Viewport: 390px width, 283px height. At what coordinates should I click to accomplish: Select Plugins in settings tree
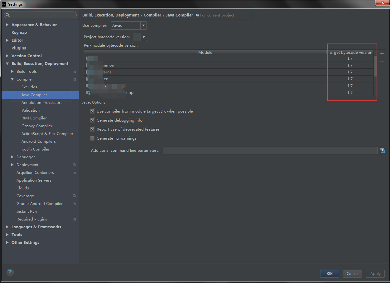19,48
